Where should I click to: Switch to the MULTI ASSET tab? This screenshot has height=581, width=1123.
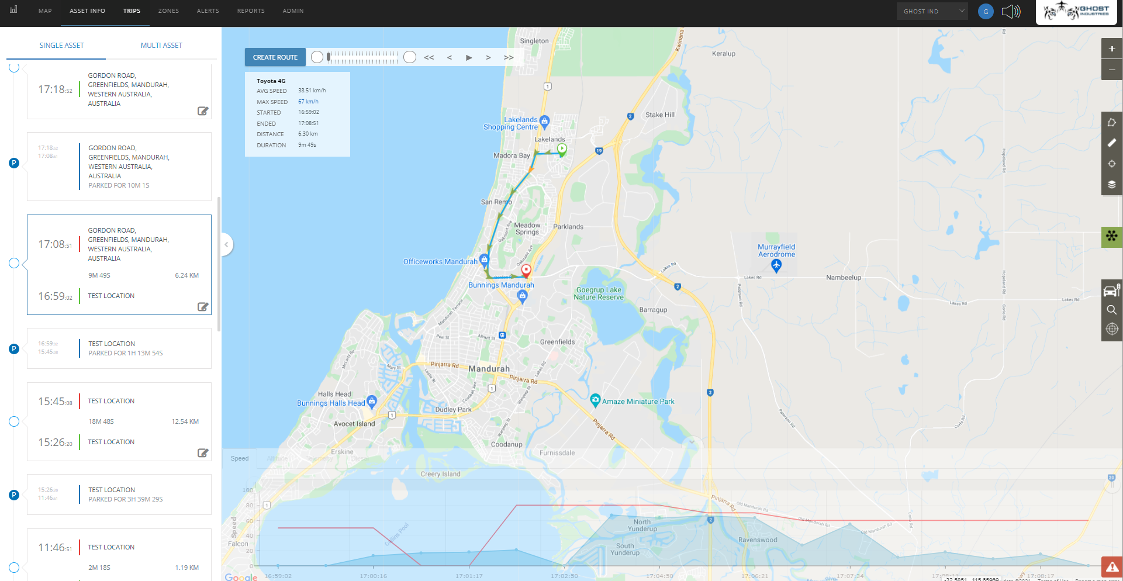tap(161, 46)
